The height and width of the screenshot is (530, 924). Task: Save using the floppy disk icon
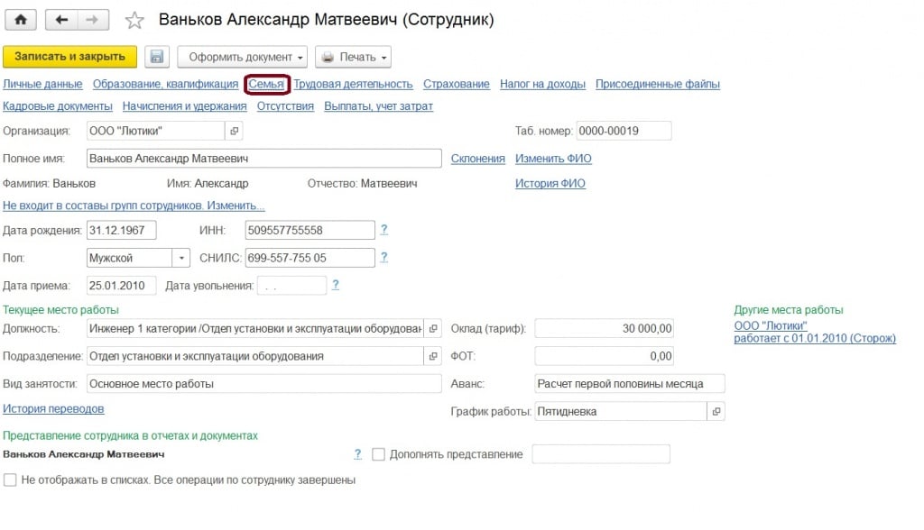(156, 57)
